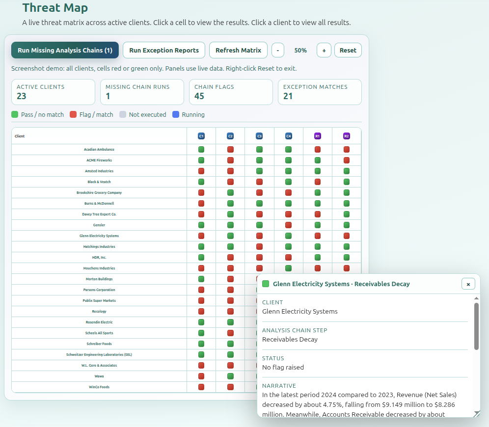Click the C2 column header badge

[230, 136]
